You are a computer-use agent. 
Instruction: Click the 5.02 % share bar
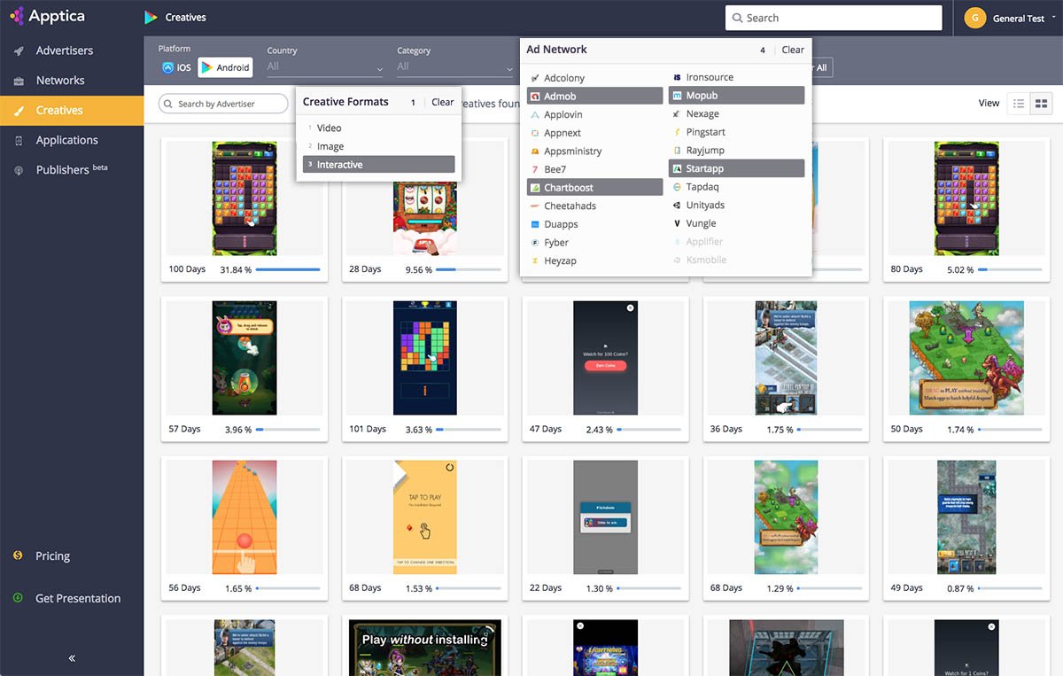1011,269
